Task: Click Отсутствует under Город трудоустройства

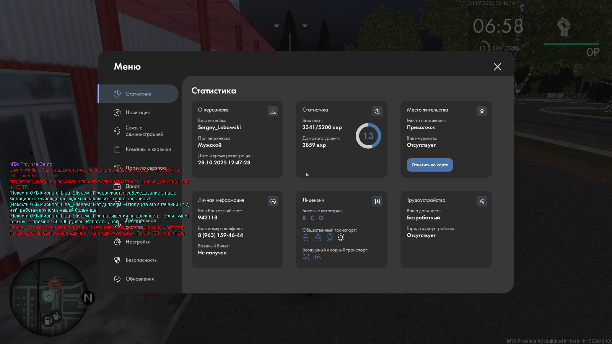Action: pos(421,235)
